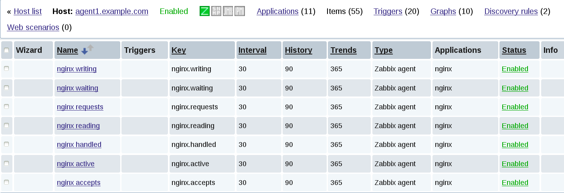Check the box for nginx active row
Image resolution: width=564 pixels, height=193 pixels.
point(6,163)
